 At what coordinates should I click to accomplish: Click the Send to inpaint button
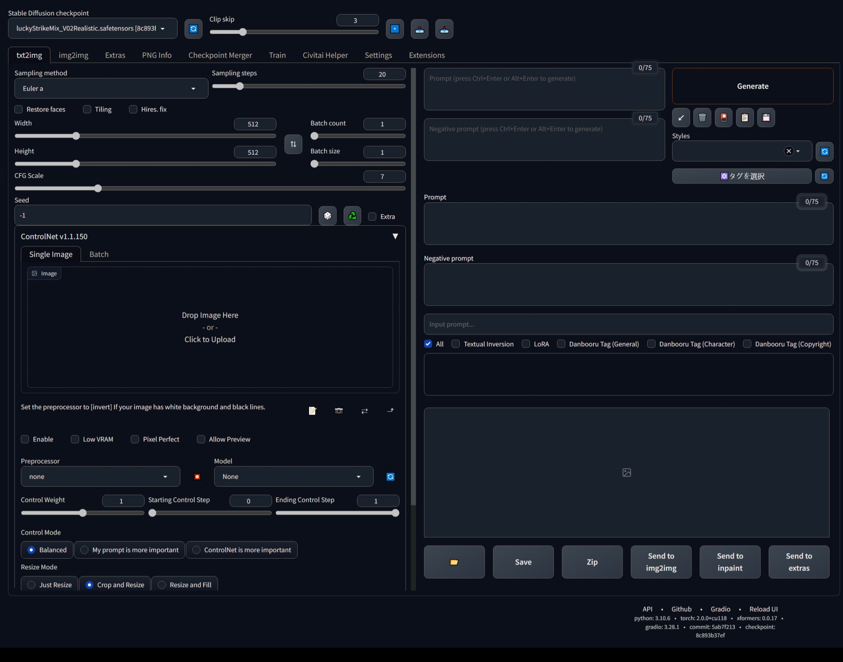point(729,562)
